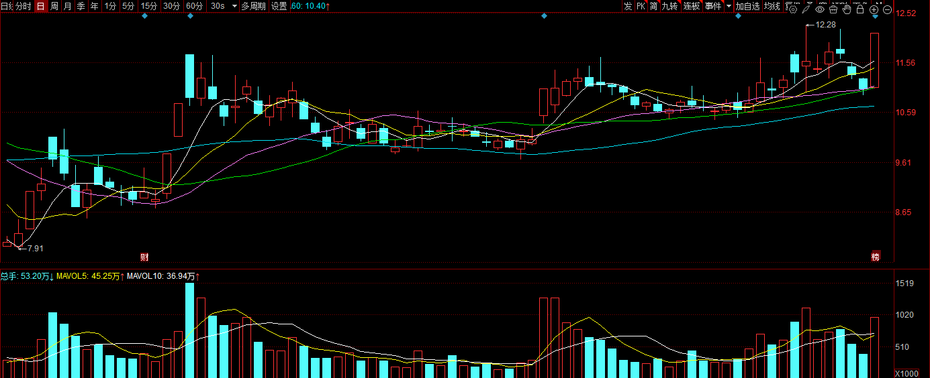Viewport: 930px width, 378px height.
Task: Select the 周 weekly period tab
Action: (x=54, y=6)
